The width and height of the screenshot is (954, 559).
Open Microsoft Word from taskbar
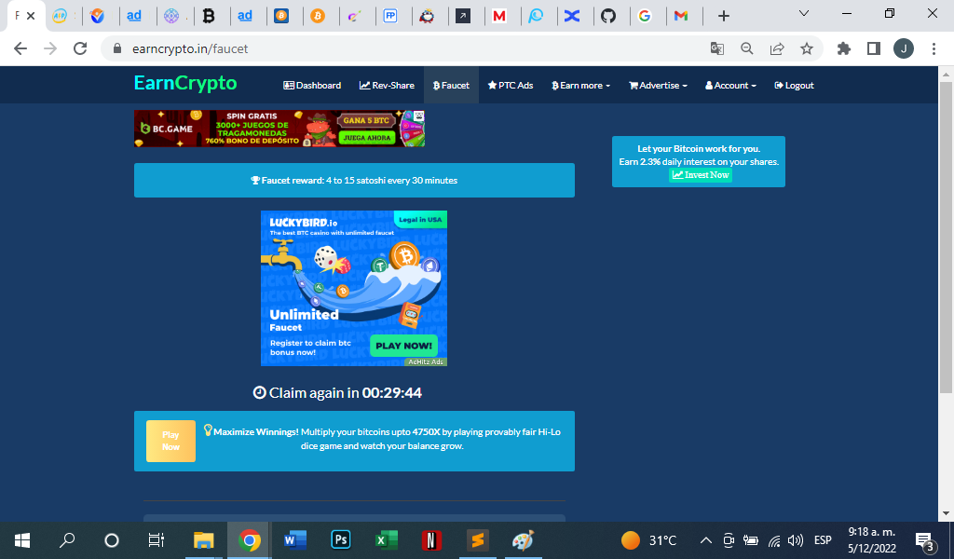[295, 540]
